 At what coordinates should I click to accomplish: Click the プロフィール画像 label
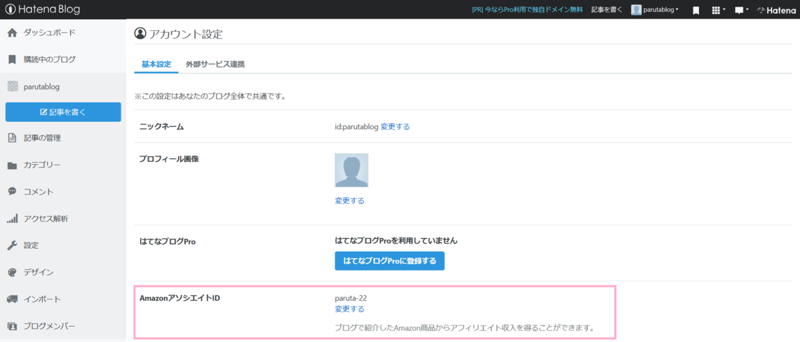click(169, 159)
